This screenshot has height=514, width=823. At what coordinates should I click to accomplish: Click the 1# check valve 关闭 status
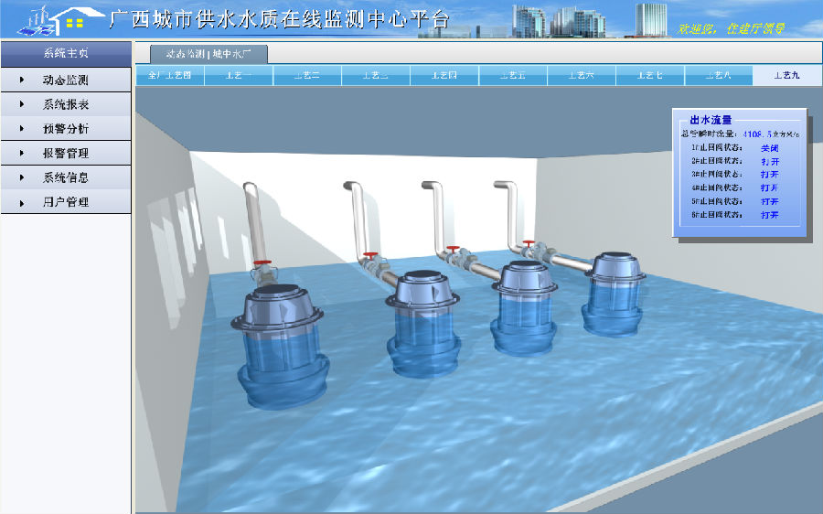[769, 148]
